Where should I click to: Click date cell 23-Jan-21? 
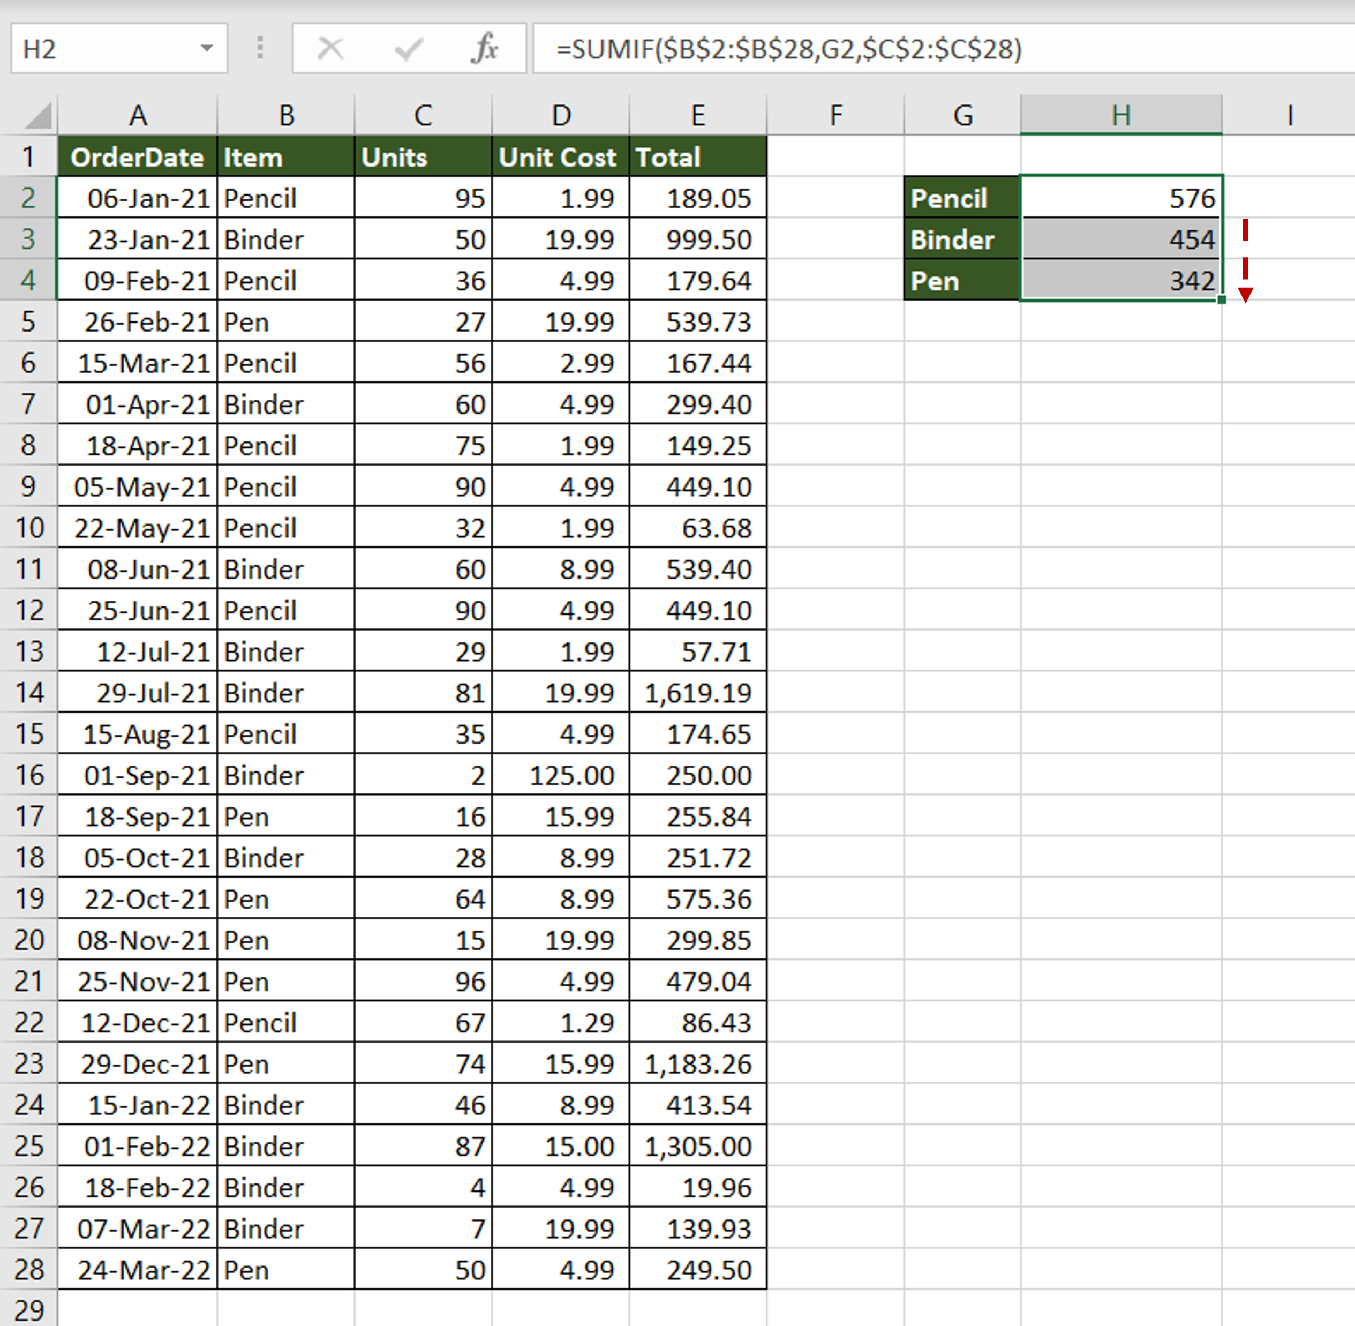coord(137,239)
